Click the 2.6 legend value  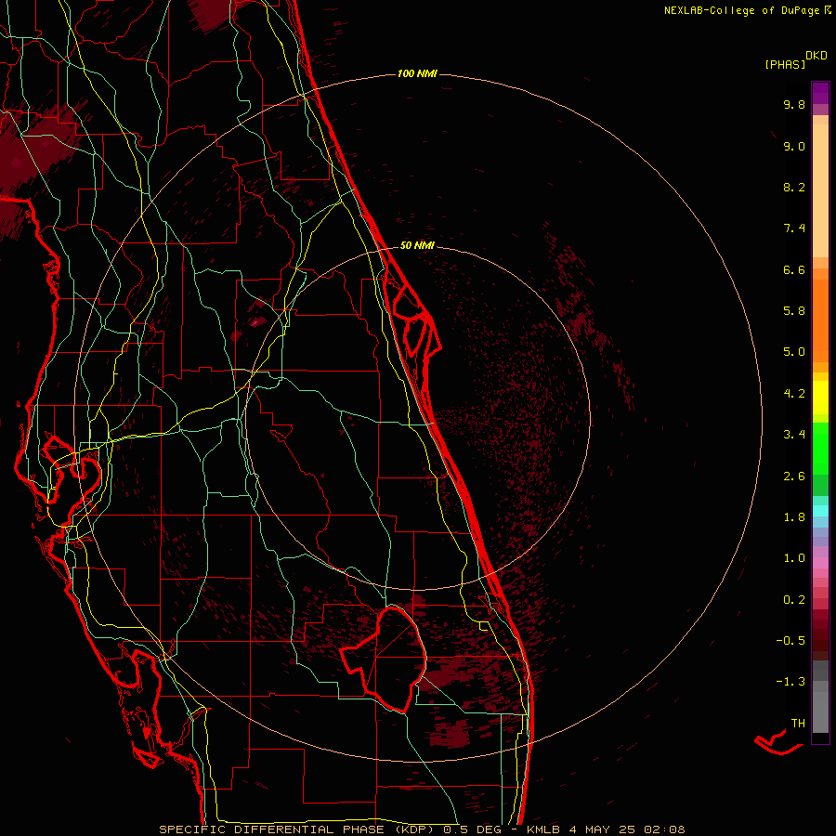pyautogui.click(x=794, y=477)
